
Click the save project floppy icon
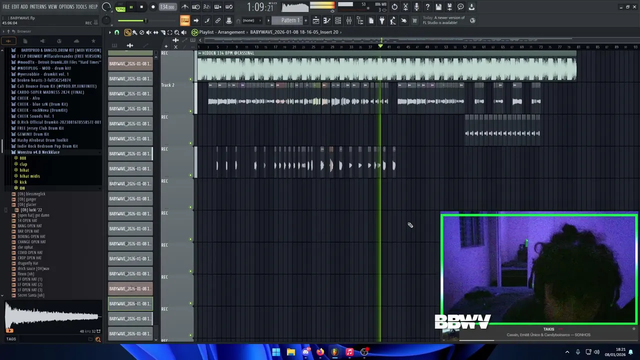point(438,7)
